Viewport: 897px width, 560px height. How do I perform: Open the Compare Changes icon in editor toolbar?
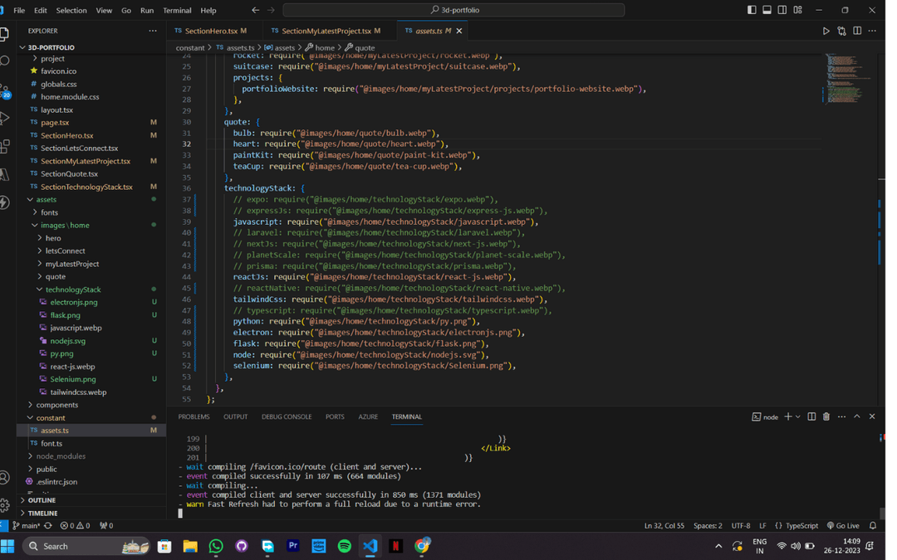(841, 31)
